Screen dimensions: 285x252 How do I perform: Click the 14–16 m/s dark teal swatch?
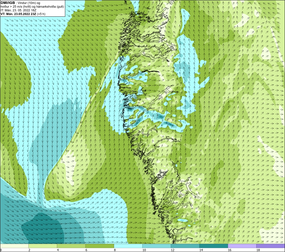[213, 246]
